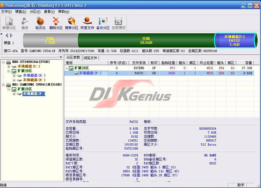The height and width of the screenshot is (188, 261).
Task: Select 本地磁盘 (F:) in the tree
Action: click(x=34, y=94)
